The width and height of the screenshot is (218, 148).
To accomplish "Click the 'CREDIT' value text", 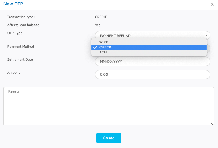I will 101,17.
